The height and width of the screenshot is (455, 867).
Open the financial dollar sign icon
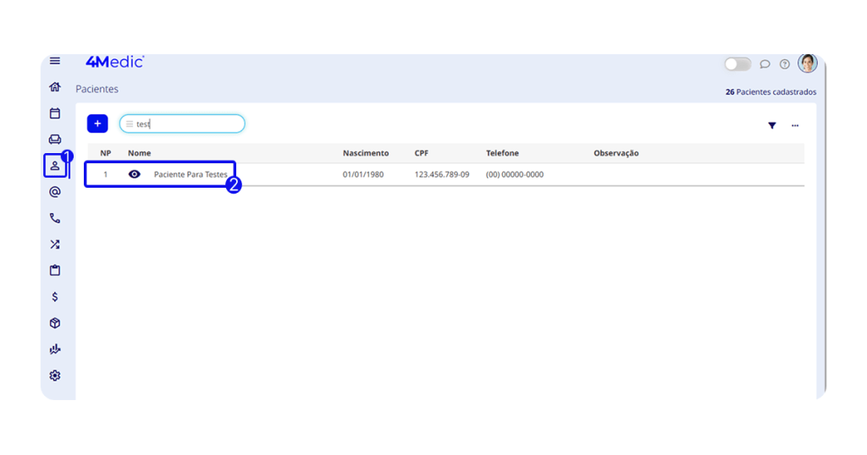pyautogui.click(x=55, y=297)
